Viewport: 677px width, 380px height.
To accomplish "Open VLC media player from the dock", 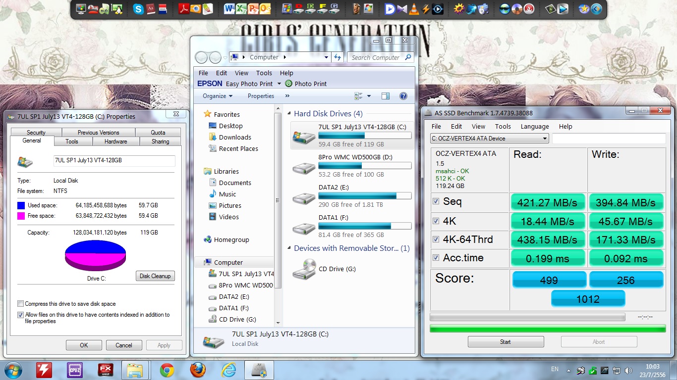I will coord(414,9).
